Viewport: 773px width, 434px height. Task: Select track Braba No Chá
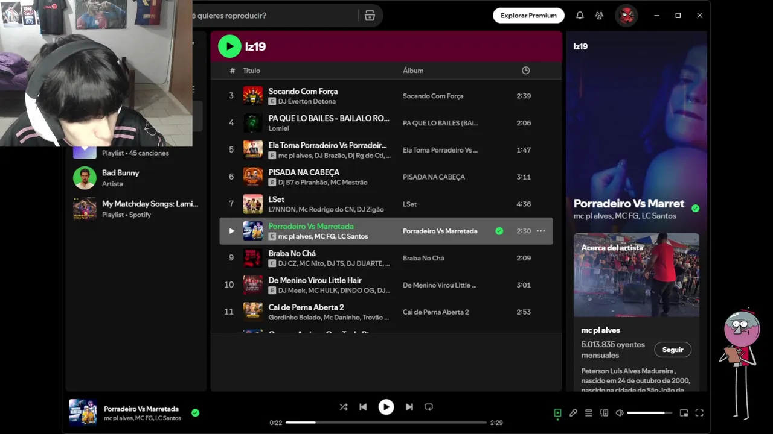pos(292,253)
